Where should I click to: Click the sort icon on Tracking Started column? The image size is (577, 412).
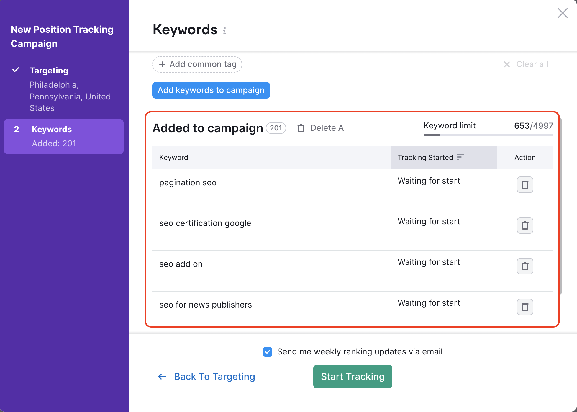(x=460, y=157)
